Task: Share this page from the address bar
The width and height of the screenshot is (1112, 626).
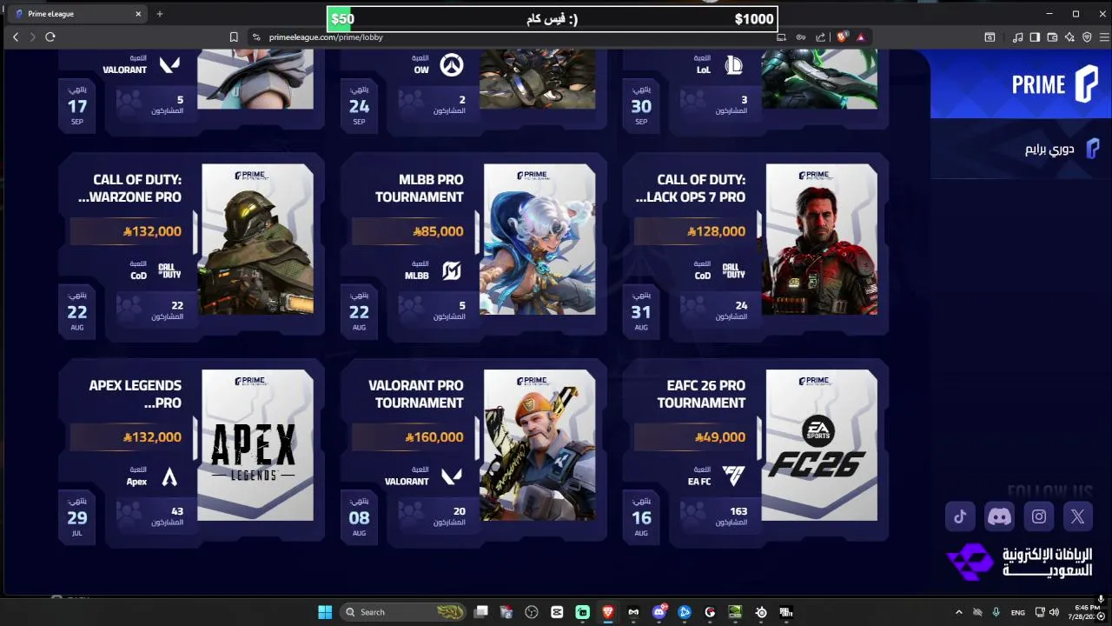Action: click(x=821, y=37)
